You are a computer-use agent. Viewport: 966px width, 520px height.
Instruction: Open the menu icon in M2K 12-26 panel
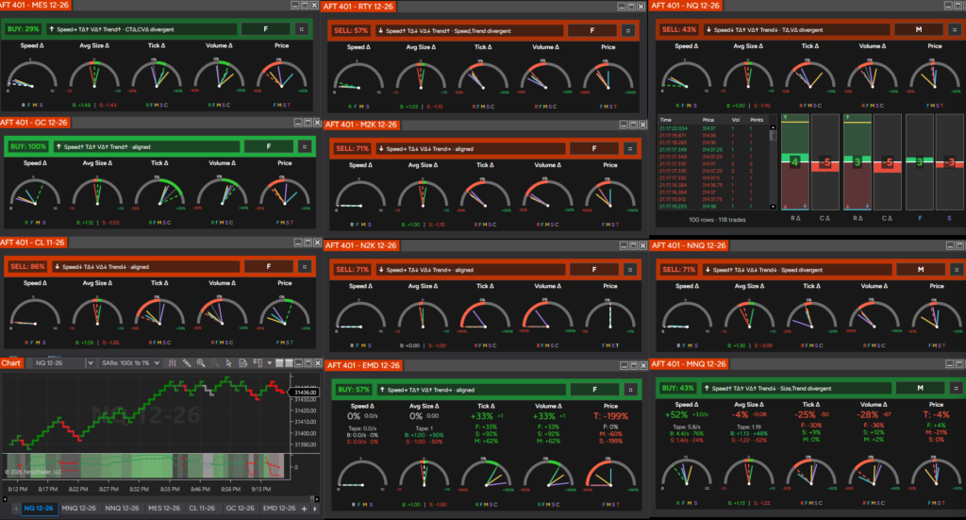(x=629, y=148)
